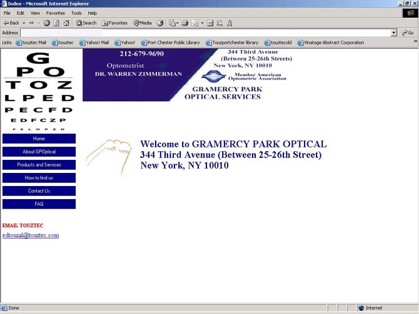
Task: Open the Back history dropdown arrow
Action: coord(24,23)
